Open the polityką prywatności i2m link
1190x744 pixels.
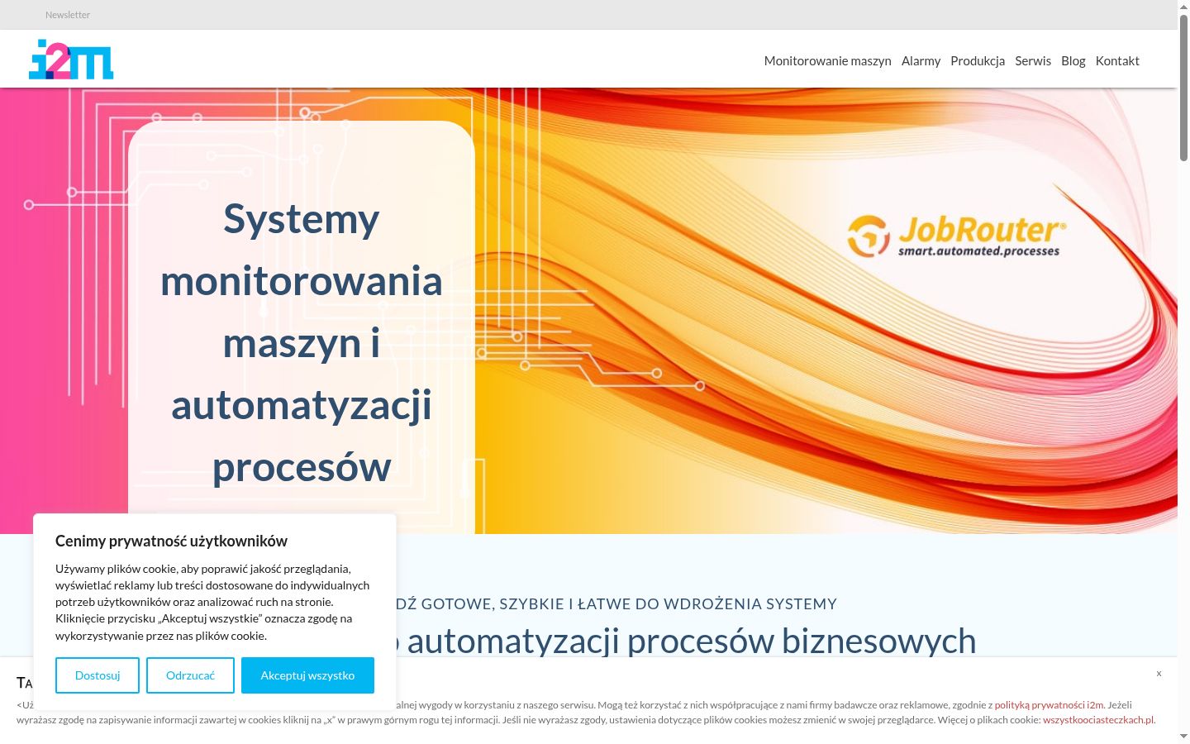tap(1049, 705)
